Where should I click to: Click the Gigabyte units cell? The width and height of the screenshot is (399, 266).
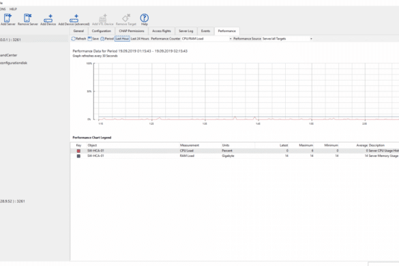pos(228,156)
